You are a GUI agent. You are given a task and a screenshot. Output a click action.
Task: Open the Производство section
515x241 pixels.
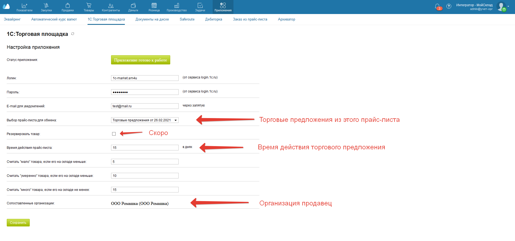pyautogui.click(x=177, y=7)
